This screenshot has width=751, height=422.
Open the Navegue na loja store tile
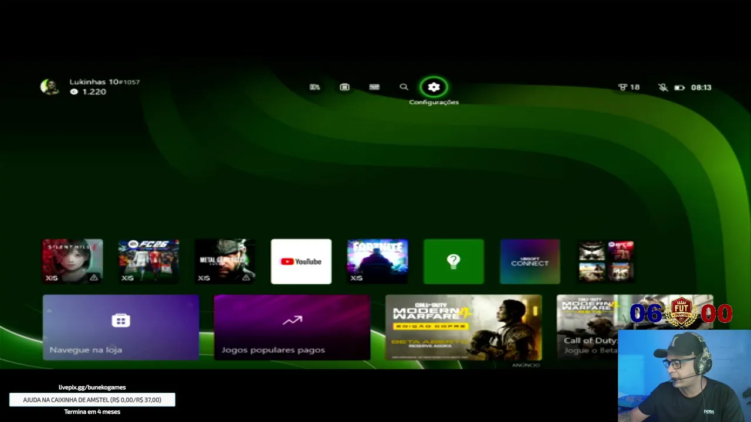(x=121, y=327)
